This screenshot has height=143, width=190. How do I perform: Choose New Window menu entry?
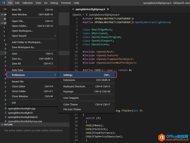tap(32, 14)
